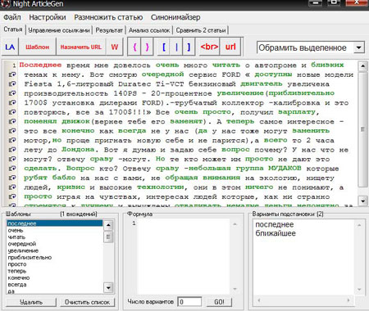
Task: Minimize the Night ArticleGen window
Action: click(316, 3)
